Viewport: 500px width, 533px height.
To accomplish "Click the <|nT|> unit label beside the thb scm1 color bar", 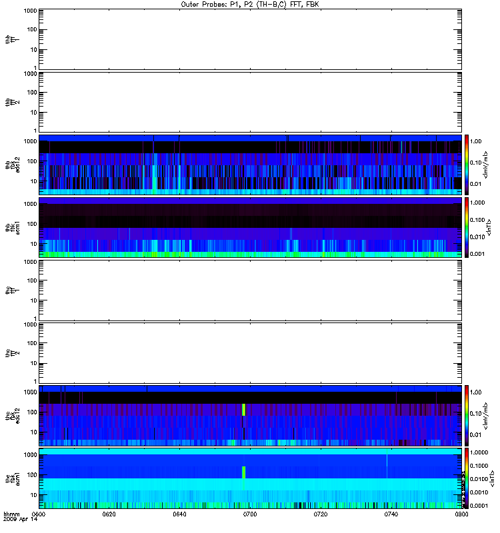I will pos(489,227).
